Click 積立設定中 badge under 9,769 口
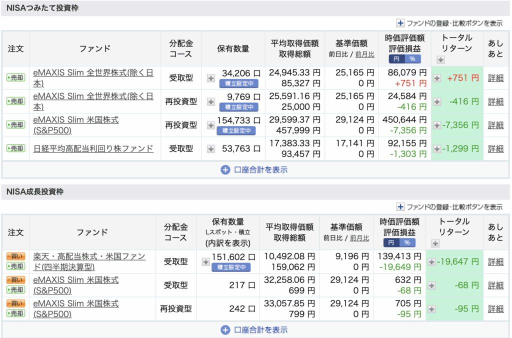 click(x=239, y=107)
